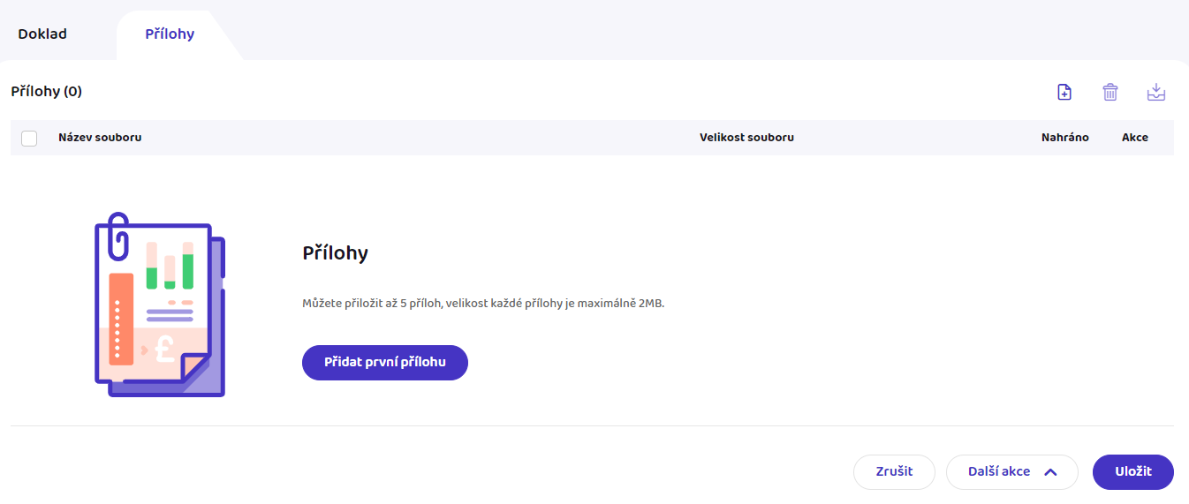Switch to the Doklad tab

coord(42,34)
